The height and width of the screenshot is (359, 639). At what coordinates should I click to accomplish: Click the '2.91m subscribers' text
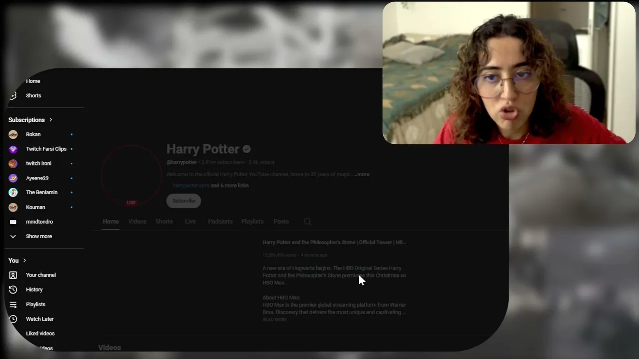tap(223, 162)
